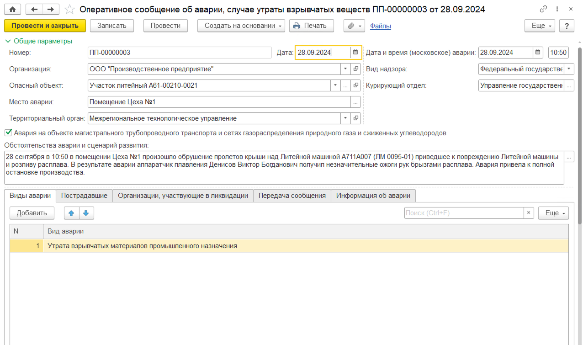Uncheck the магистрального трубопроводного транспорта checkbox

coord(8,133)
